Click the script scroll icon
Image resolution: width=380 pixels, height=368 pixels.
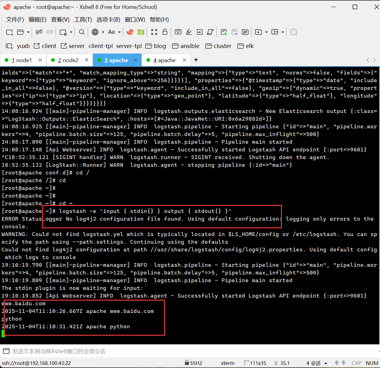(210, 32)
